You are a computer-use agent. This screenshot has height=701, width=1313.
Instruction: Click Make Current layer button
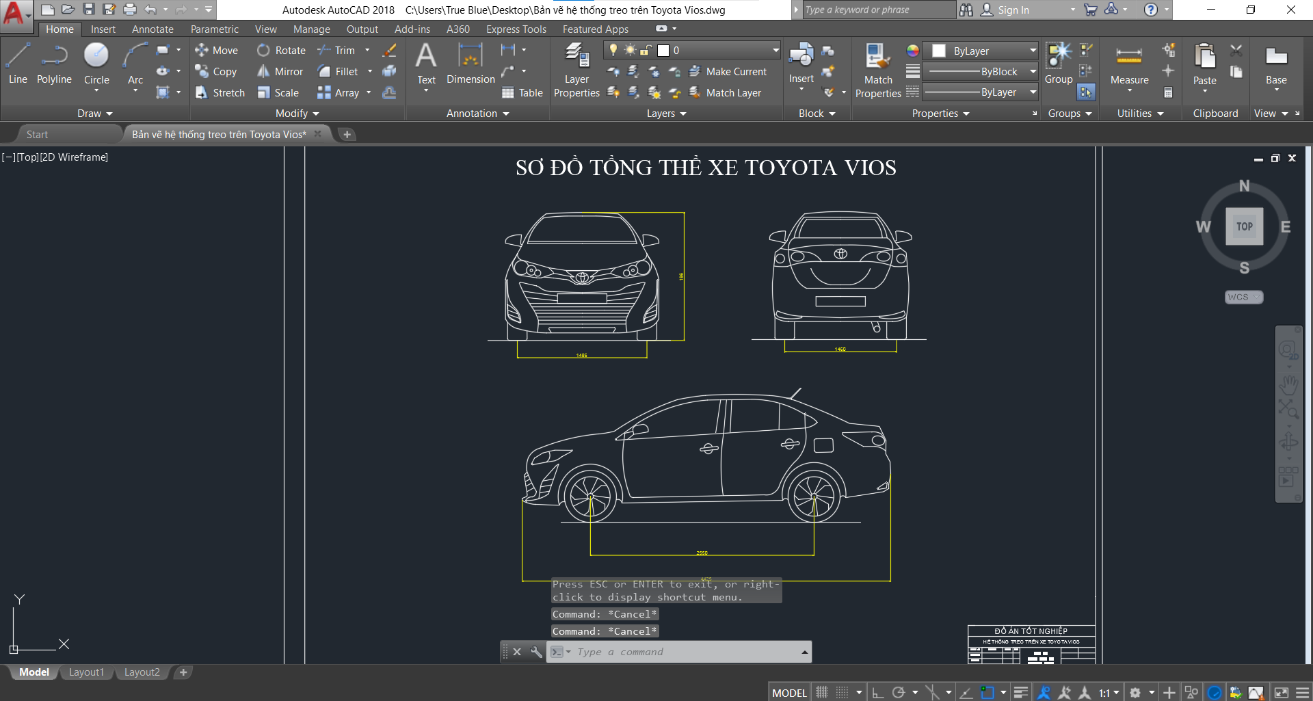click(x=728, y=71)
